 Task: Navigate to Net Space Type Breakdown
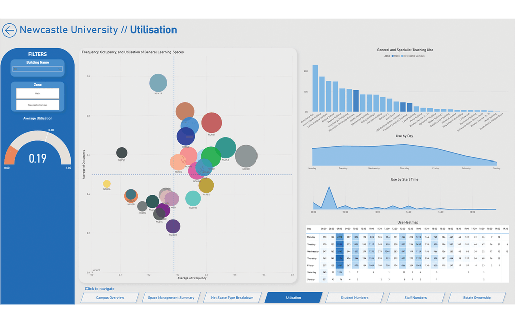(x=232, y=298)
